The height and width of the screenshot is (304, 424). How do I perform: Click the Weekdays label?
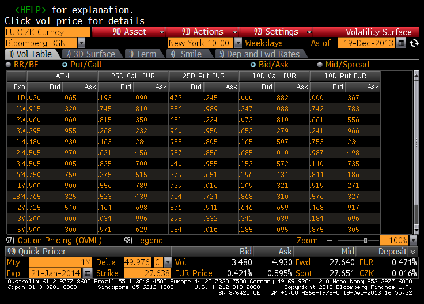[264, 43]
